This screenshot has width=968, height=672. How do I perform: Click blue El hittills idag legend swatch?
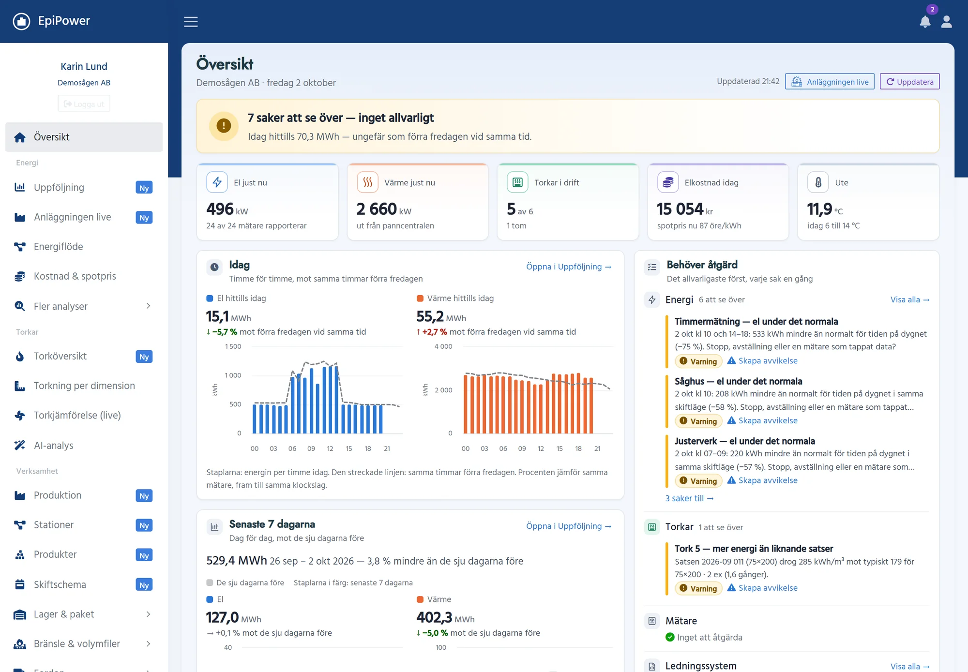[210, 299]
